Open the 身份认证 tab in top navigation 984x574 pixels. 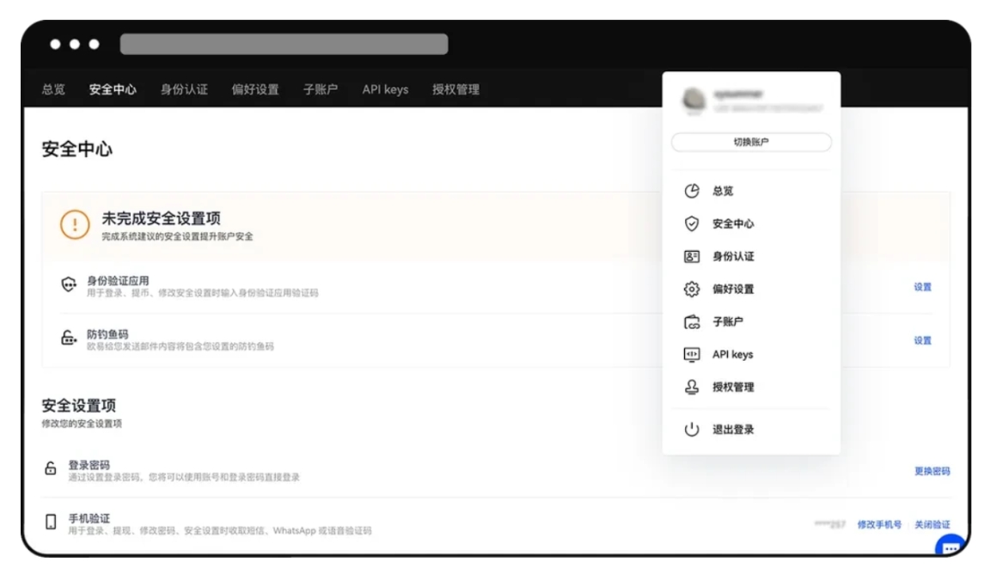click(184, 89)
